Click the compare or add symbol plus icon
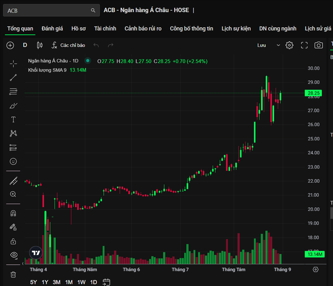This screenshot has width=333, height=286. tap(10, 45)
